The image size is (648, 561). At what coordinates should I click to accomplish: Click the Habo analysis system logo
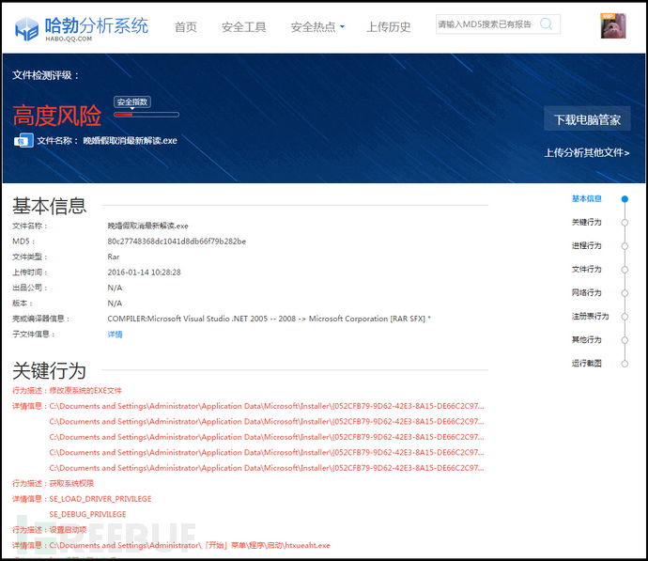[82, 28]
